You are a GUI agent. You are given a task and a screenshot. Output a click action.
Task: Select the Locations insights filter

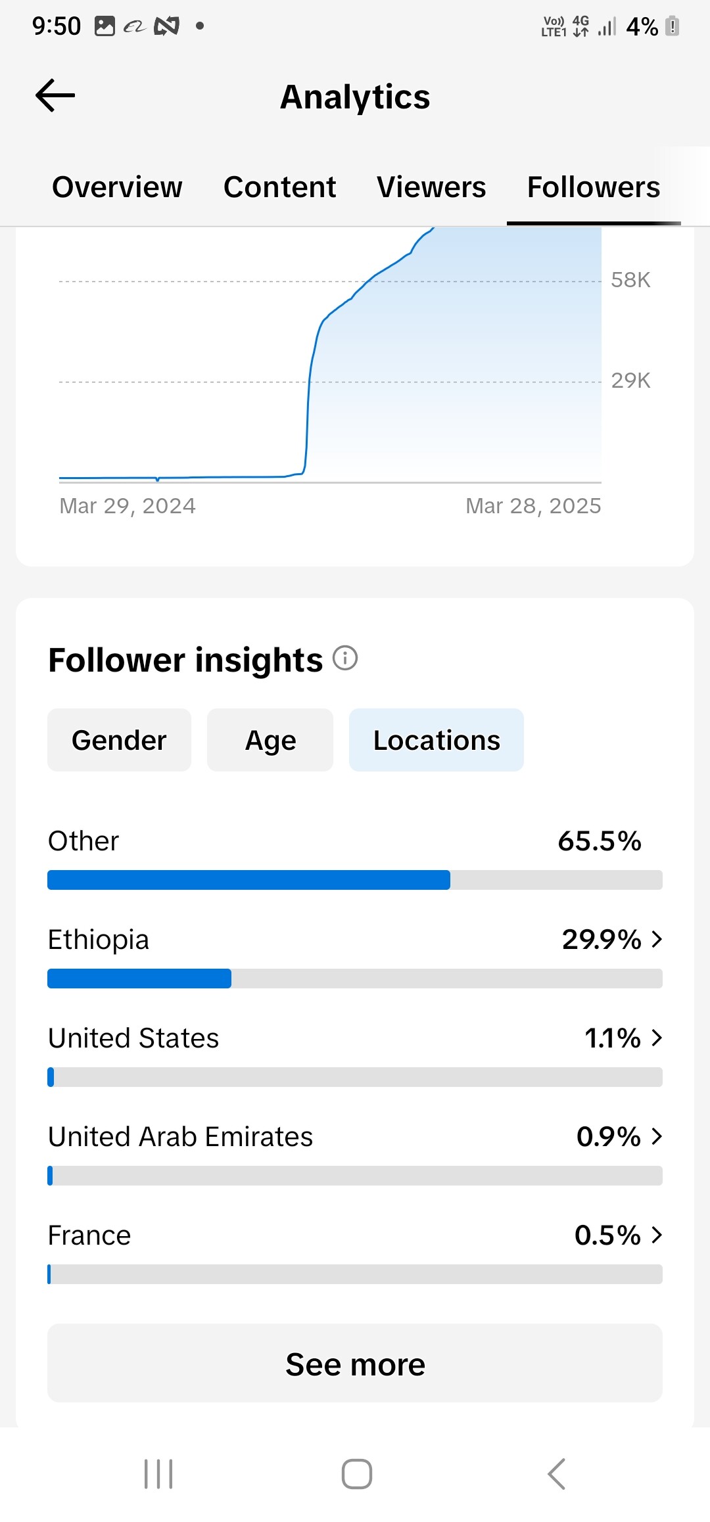pyautogui.click(x=437, y=740)
